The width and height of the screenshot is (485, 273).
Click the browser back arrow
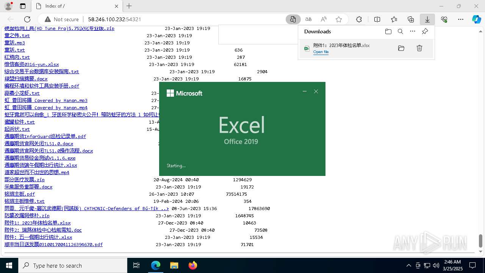[11, 19]
